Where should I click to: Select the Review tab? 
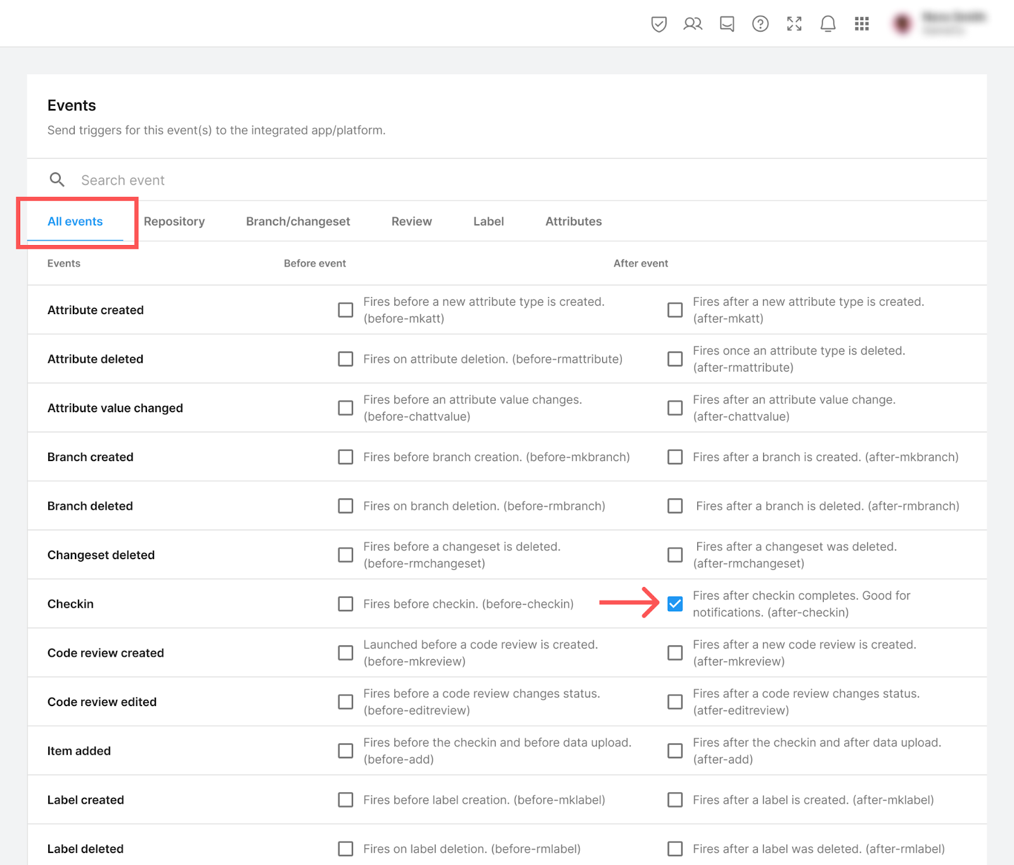click(411, 222)
